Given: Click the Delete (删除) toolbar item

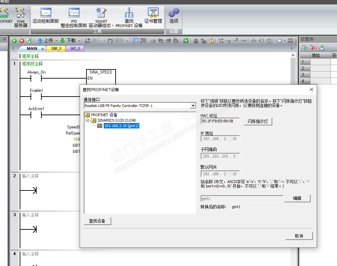Looking at the screenshot, I should click(x=116, y=40).
